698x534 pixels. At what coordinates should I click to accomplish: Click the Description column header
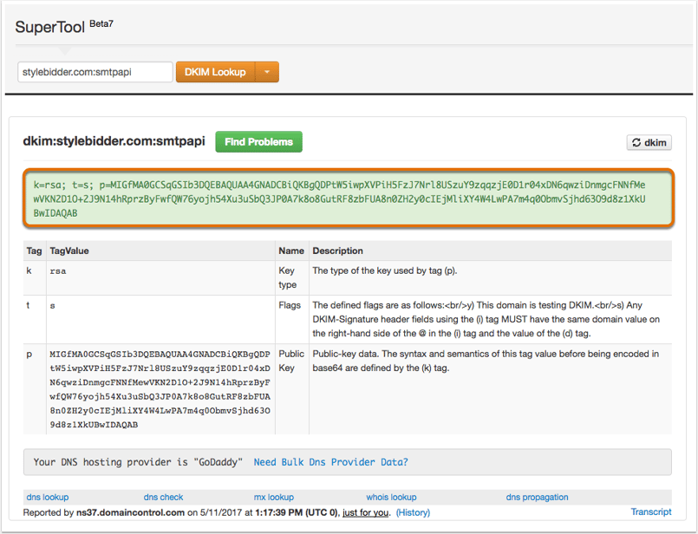338,251
